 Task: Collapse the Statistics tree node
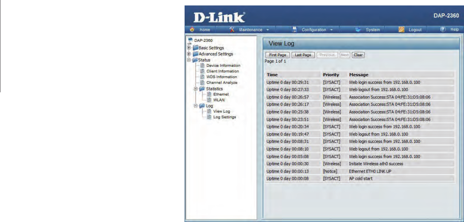coord(196,88)
